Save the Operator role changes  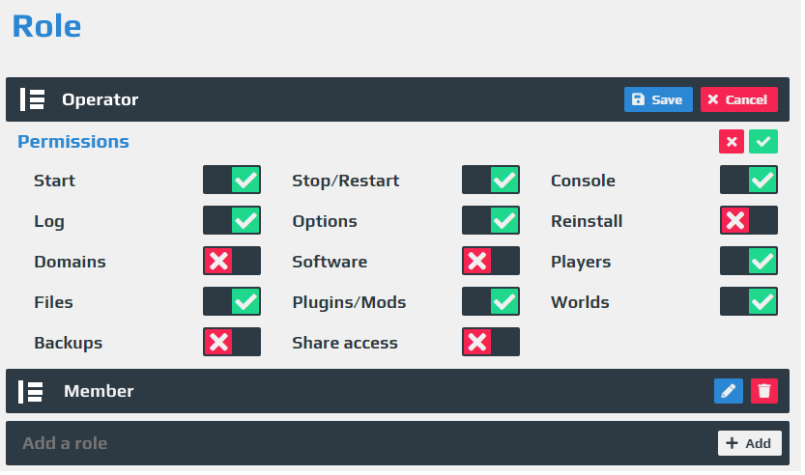(x=658, y=99)
